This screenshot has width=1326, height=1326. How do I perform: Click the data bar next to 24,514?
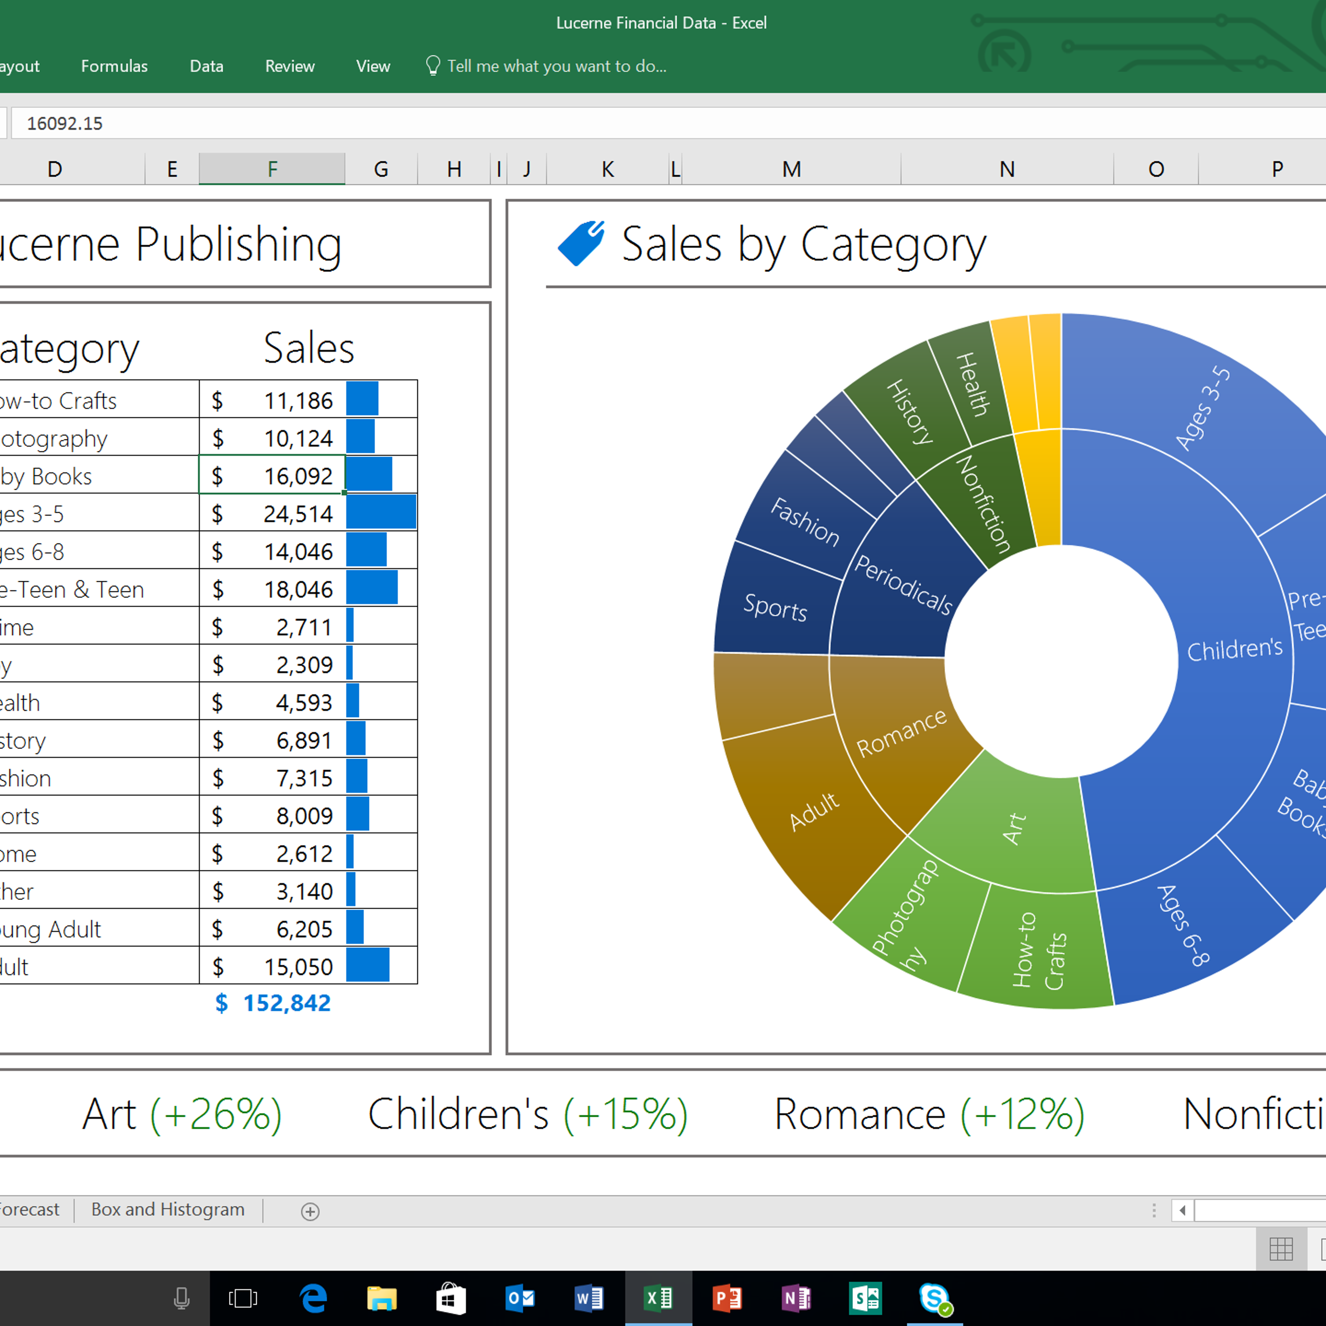381,512
